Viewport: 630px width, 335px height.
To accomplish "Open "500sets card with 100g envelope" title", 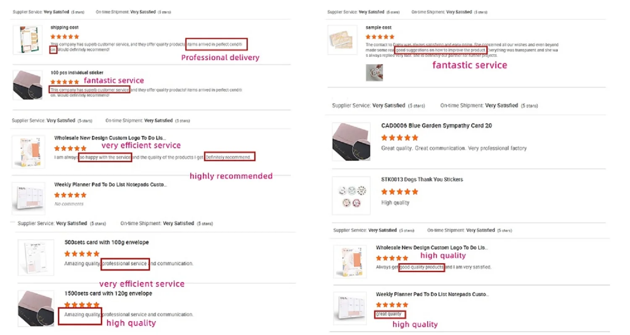I will click(x=107, y=242).
